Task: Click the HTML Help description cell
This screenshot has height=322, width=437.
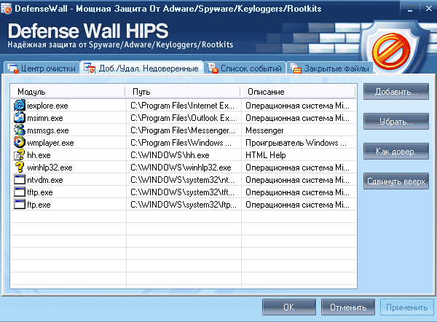Action: (266, 155)
